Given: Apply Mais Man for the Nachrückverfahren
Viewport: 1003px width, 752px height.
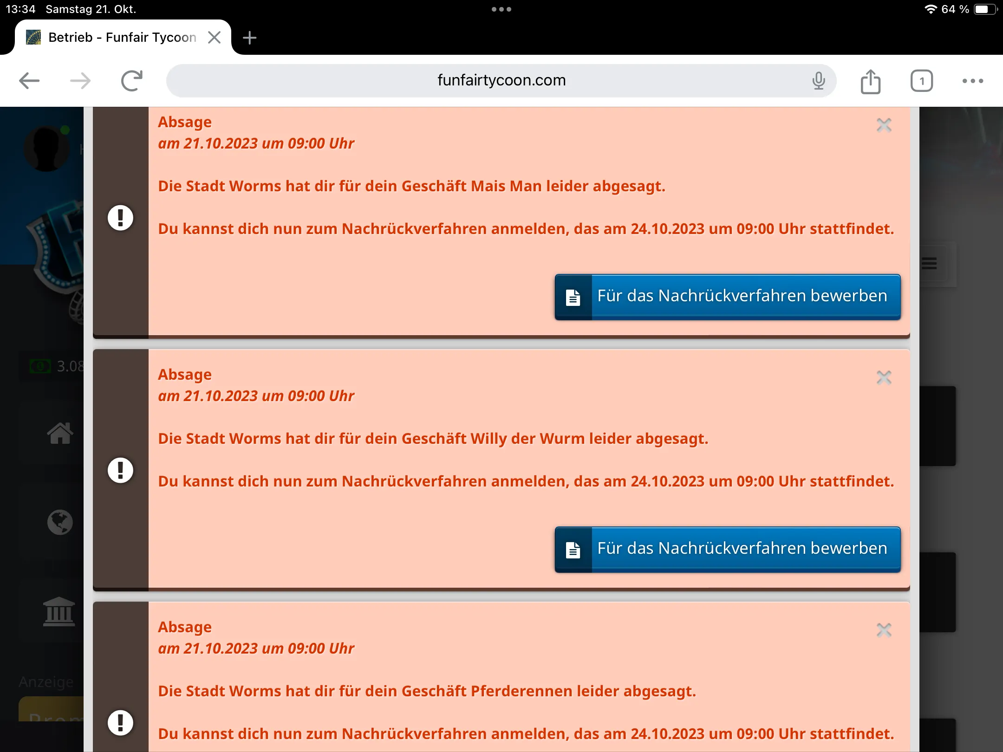Looking at the screenshot, I should (x=727, y=297).
